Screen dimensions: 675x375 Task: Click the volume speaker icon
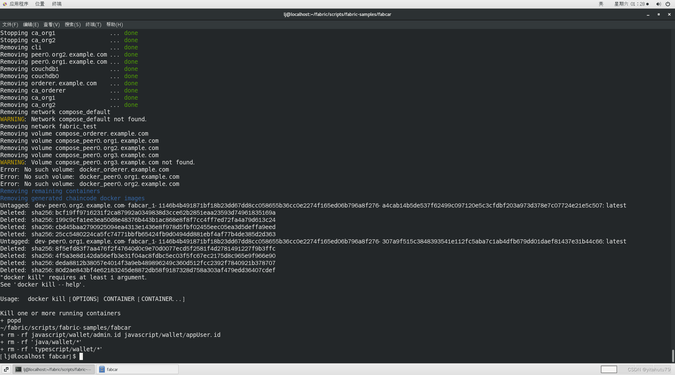coord(658,4)
